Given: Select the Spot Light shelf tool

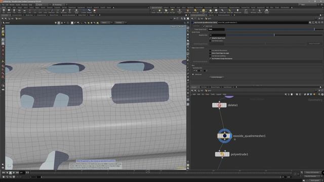Looking at the screenshot, I should click(x=166, y=11).
